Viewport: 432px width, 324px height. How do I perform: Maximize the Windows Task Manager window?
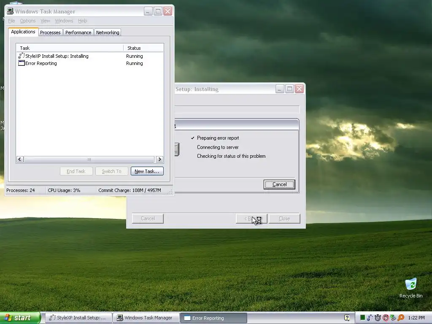point(158,11)
